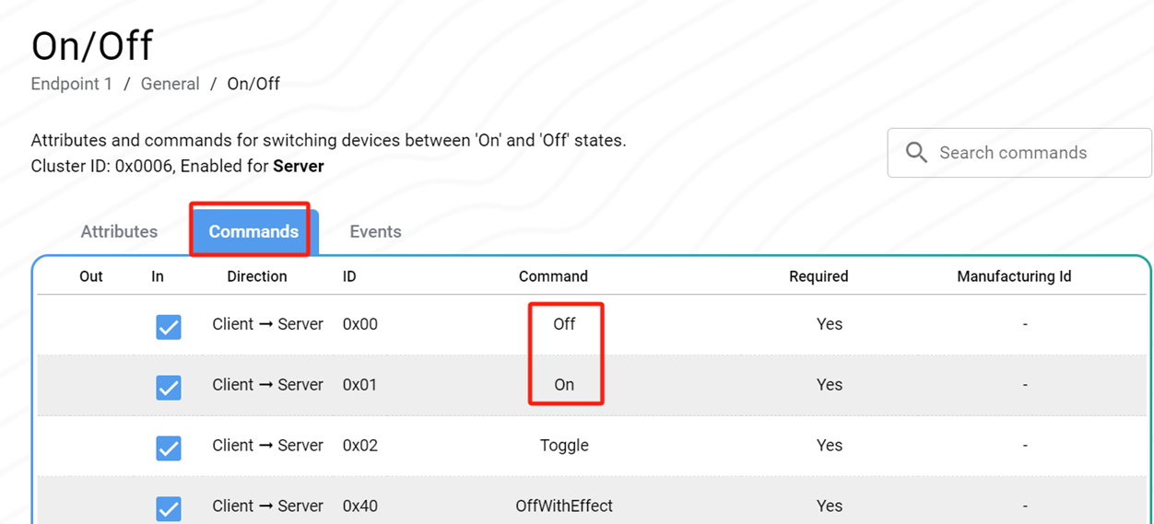Click the search magnifier icon
Screen dimensions: 1154x524
click(x=916, y=153)
